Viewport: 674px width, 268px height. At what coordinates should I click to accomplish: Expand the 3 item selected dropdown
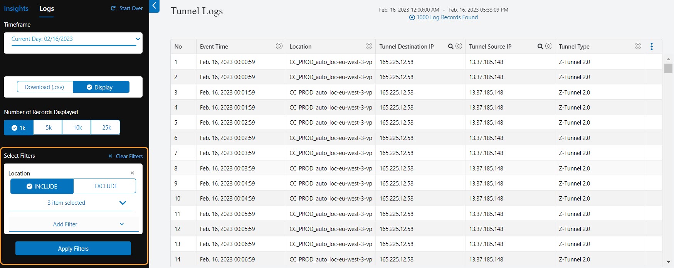(x=123, y=203)
